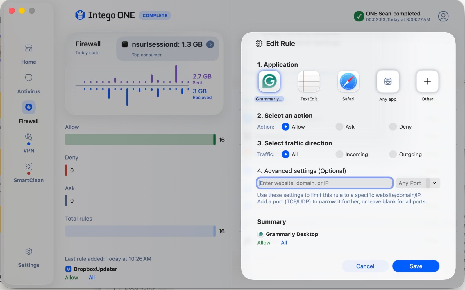
Task: Open the SmartClean sidebar icon
Action: 28,167
